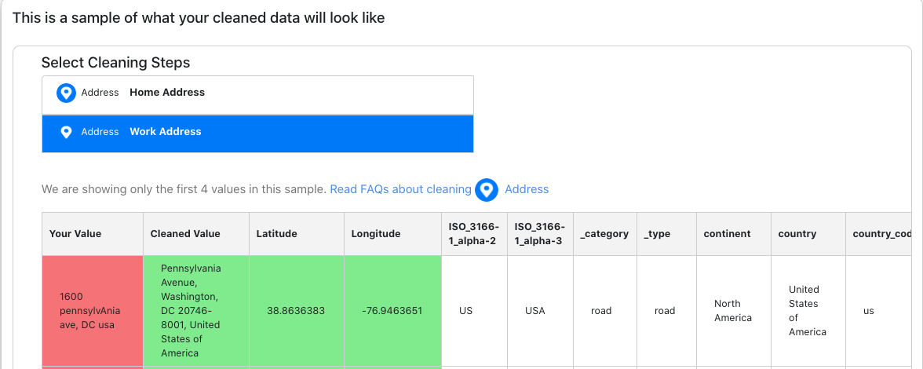This screenshot has width=923, height=369.
Task: Click the continent column header
Action: 733,234
